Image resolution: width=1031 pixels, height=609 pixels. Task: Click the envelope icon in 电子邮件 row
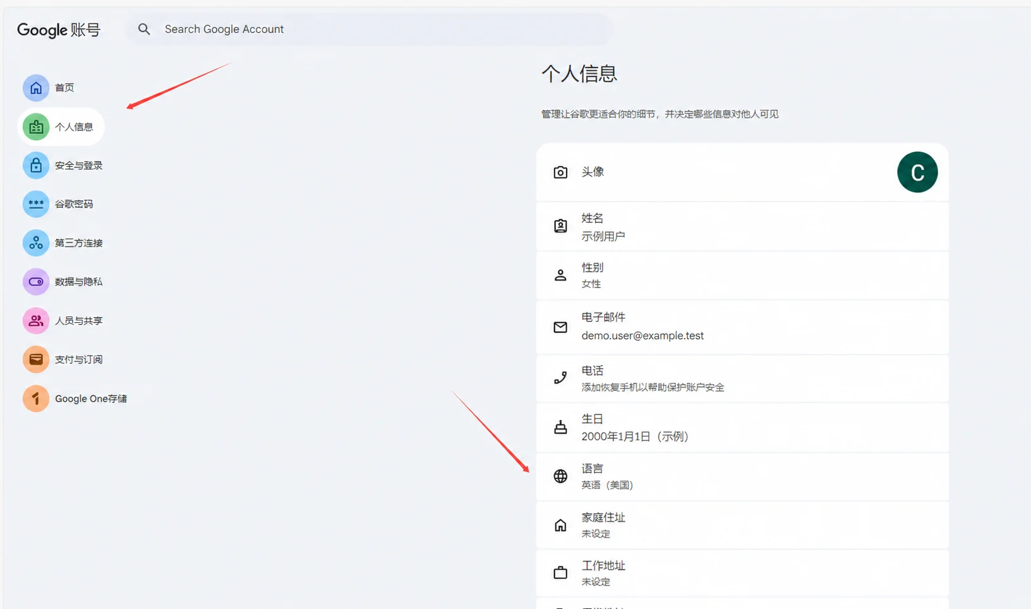click(x=560, y=327)
